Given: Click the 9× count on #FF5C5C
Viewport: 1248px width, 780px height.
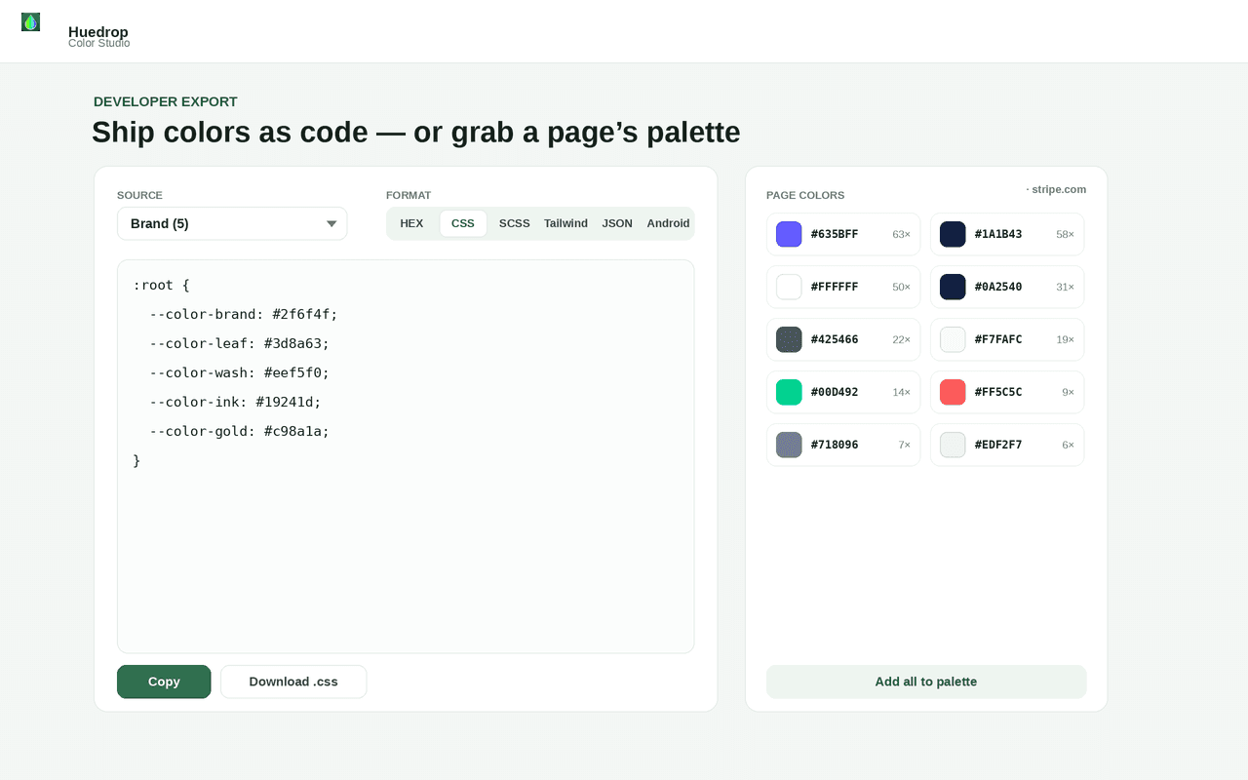Looking at the screenshot, I should (x=1068, y=392).
